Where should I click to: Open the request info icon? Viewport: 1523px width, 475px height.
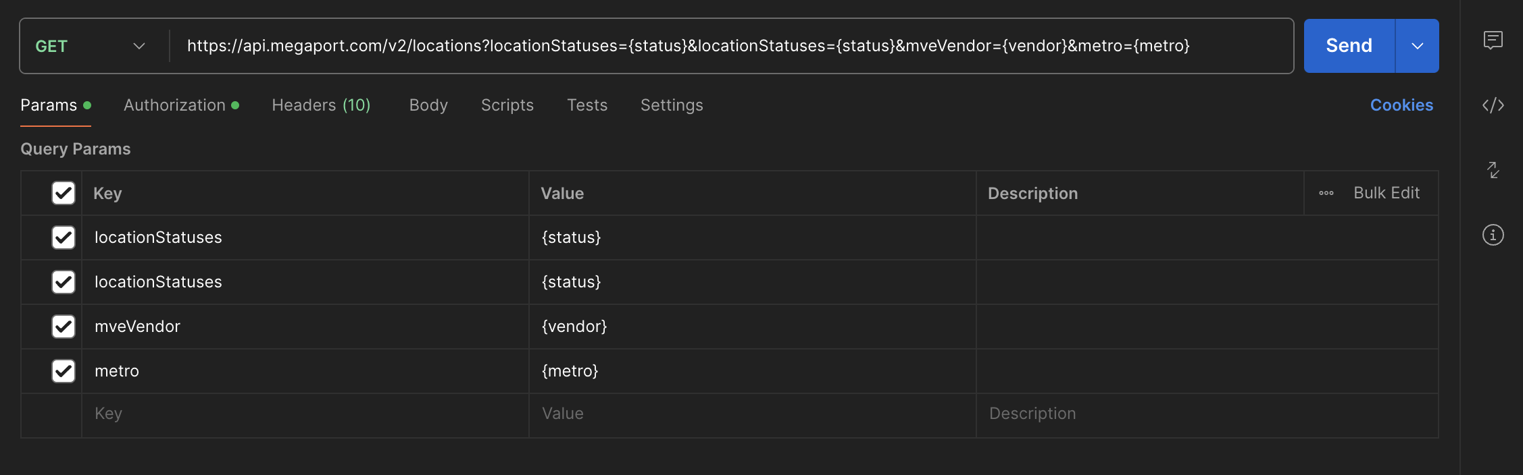[1493, 235]
